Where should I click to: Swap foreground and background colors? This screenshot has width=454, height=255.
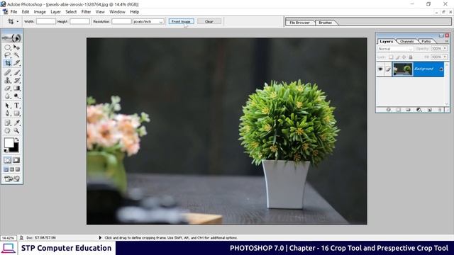(x=17, y=140)
